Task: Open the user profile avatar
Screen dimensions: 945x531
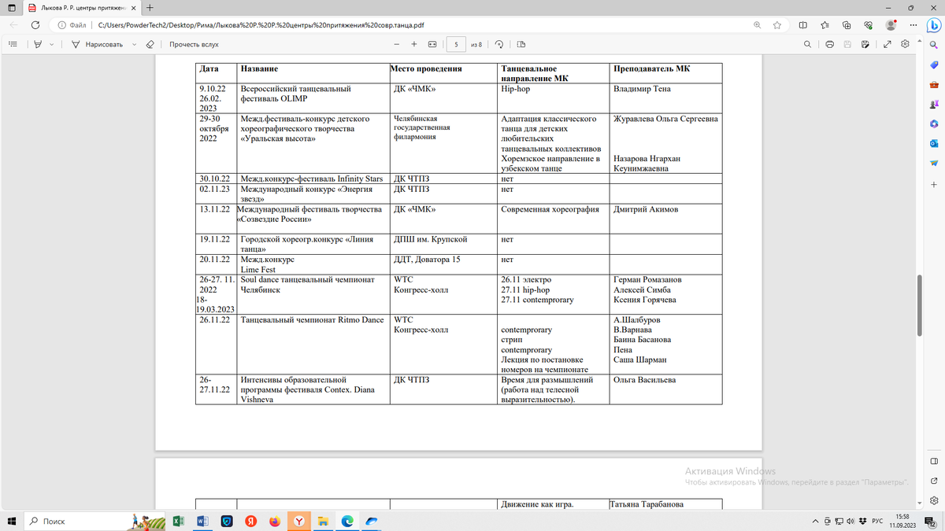Action: [891, 25]
